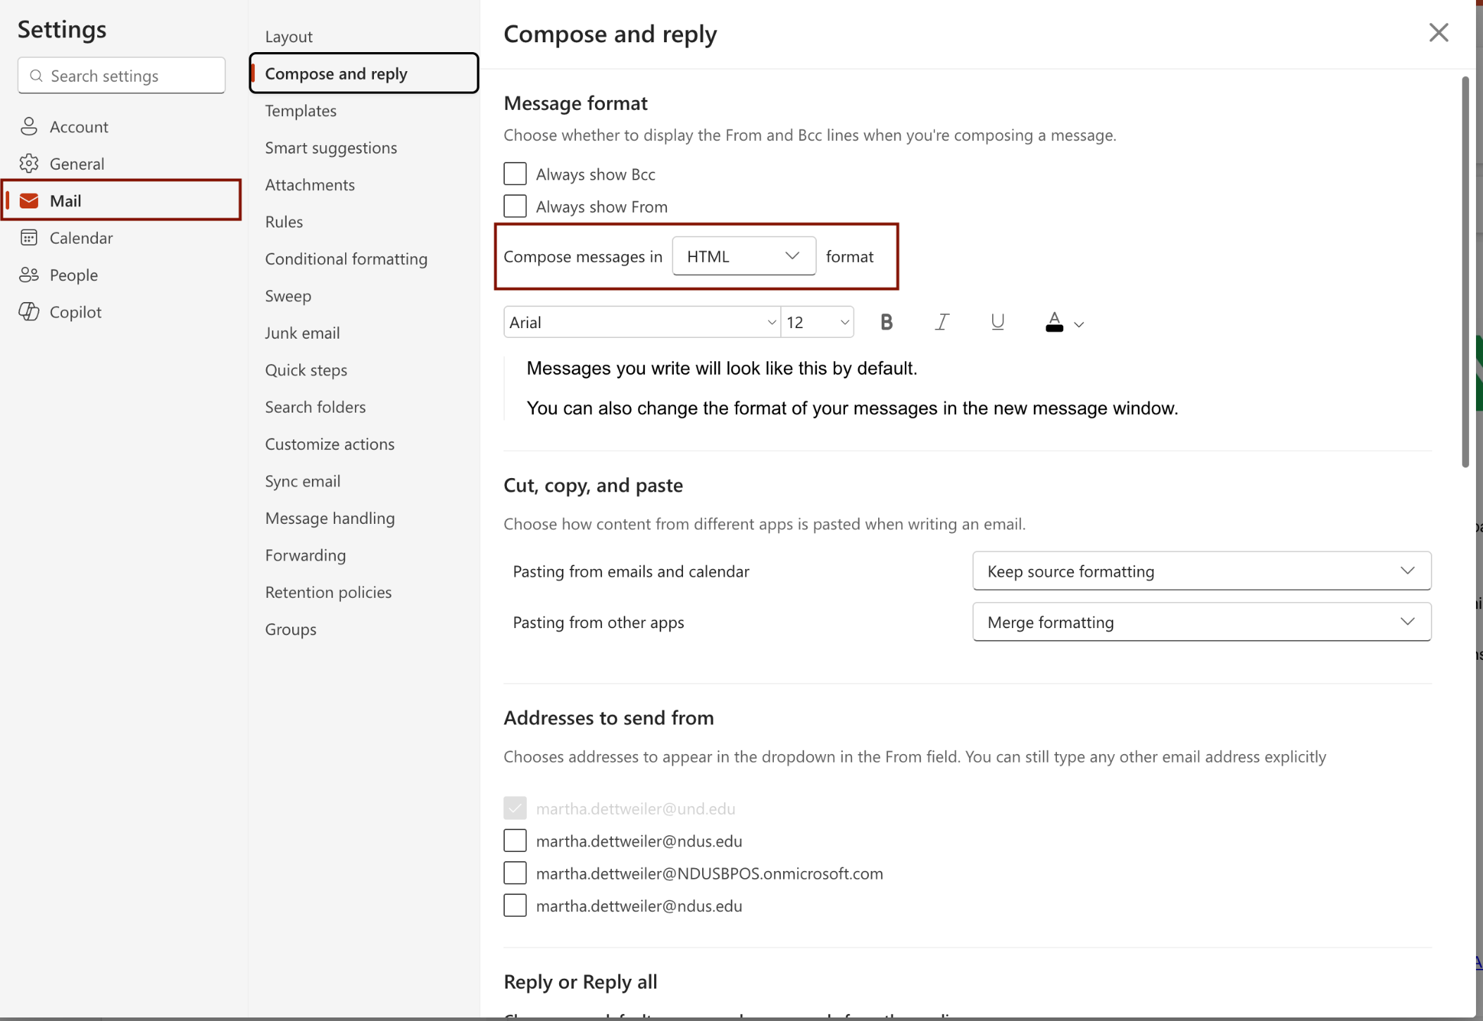Open Calendar settings via calendar icon
This screenshot has height=1021, width=1483.
pos(30,237)
